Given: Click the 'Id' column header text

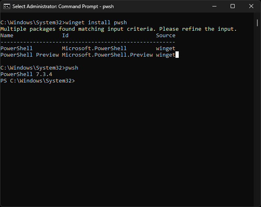Looking at the screenshot, I should [x=65, y=36].
